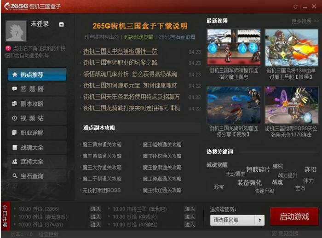Play video thumbnail 军师神操作连招过魔王黄忠
Viewport: 322px width, 238px height.
tap(234, 47)
